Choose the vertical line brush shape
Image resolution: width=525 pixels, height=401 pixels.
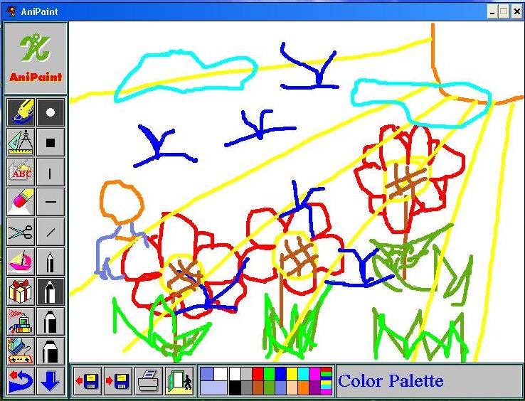[x=51, y=172]
